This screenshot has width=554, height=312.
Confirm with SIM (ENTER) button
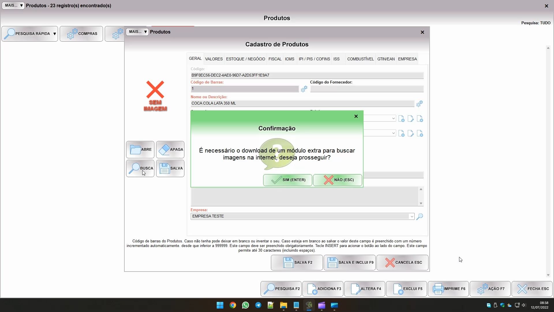pos(287,180)
